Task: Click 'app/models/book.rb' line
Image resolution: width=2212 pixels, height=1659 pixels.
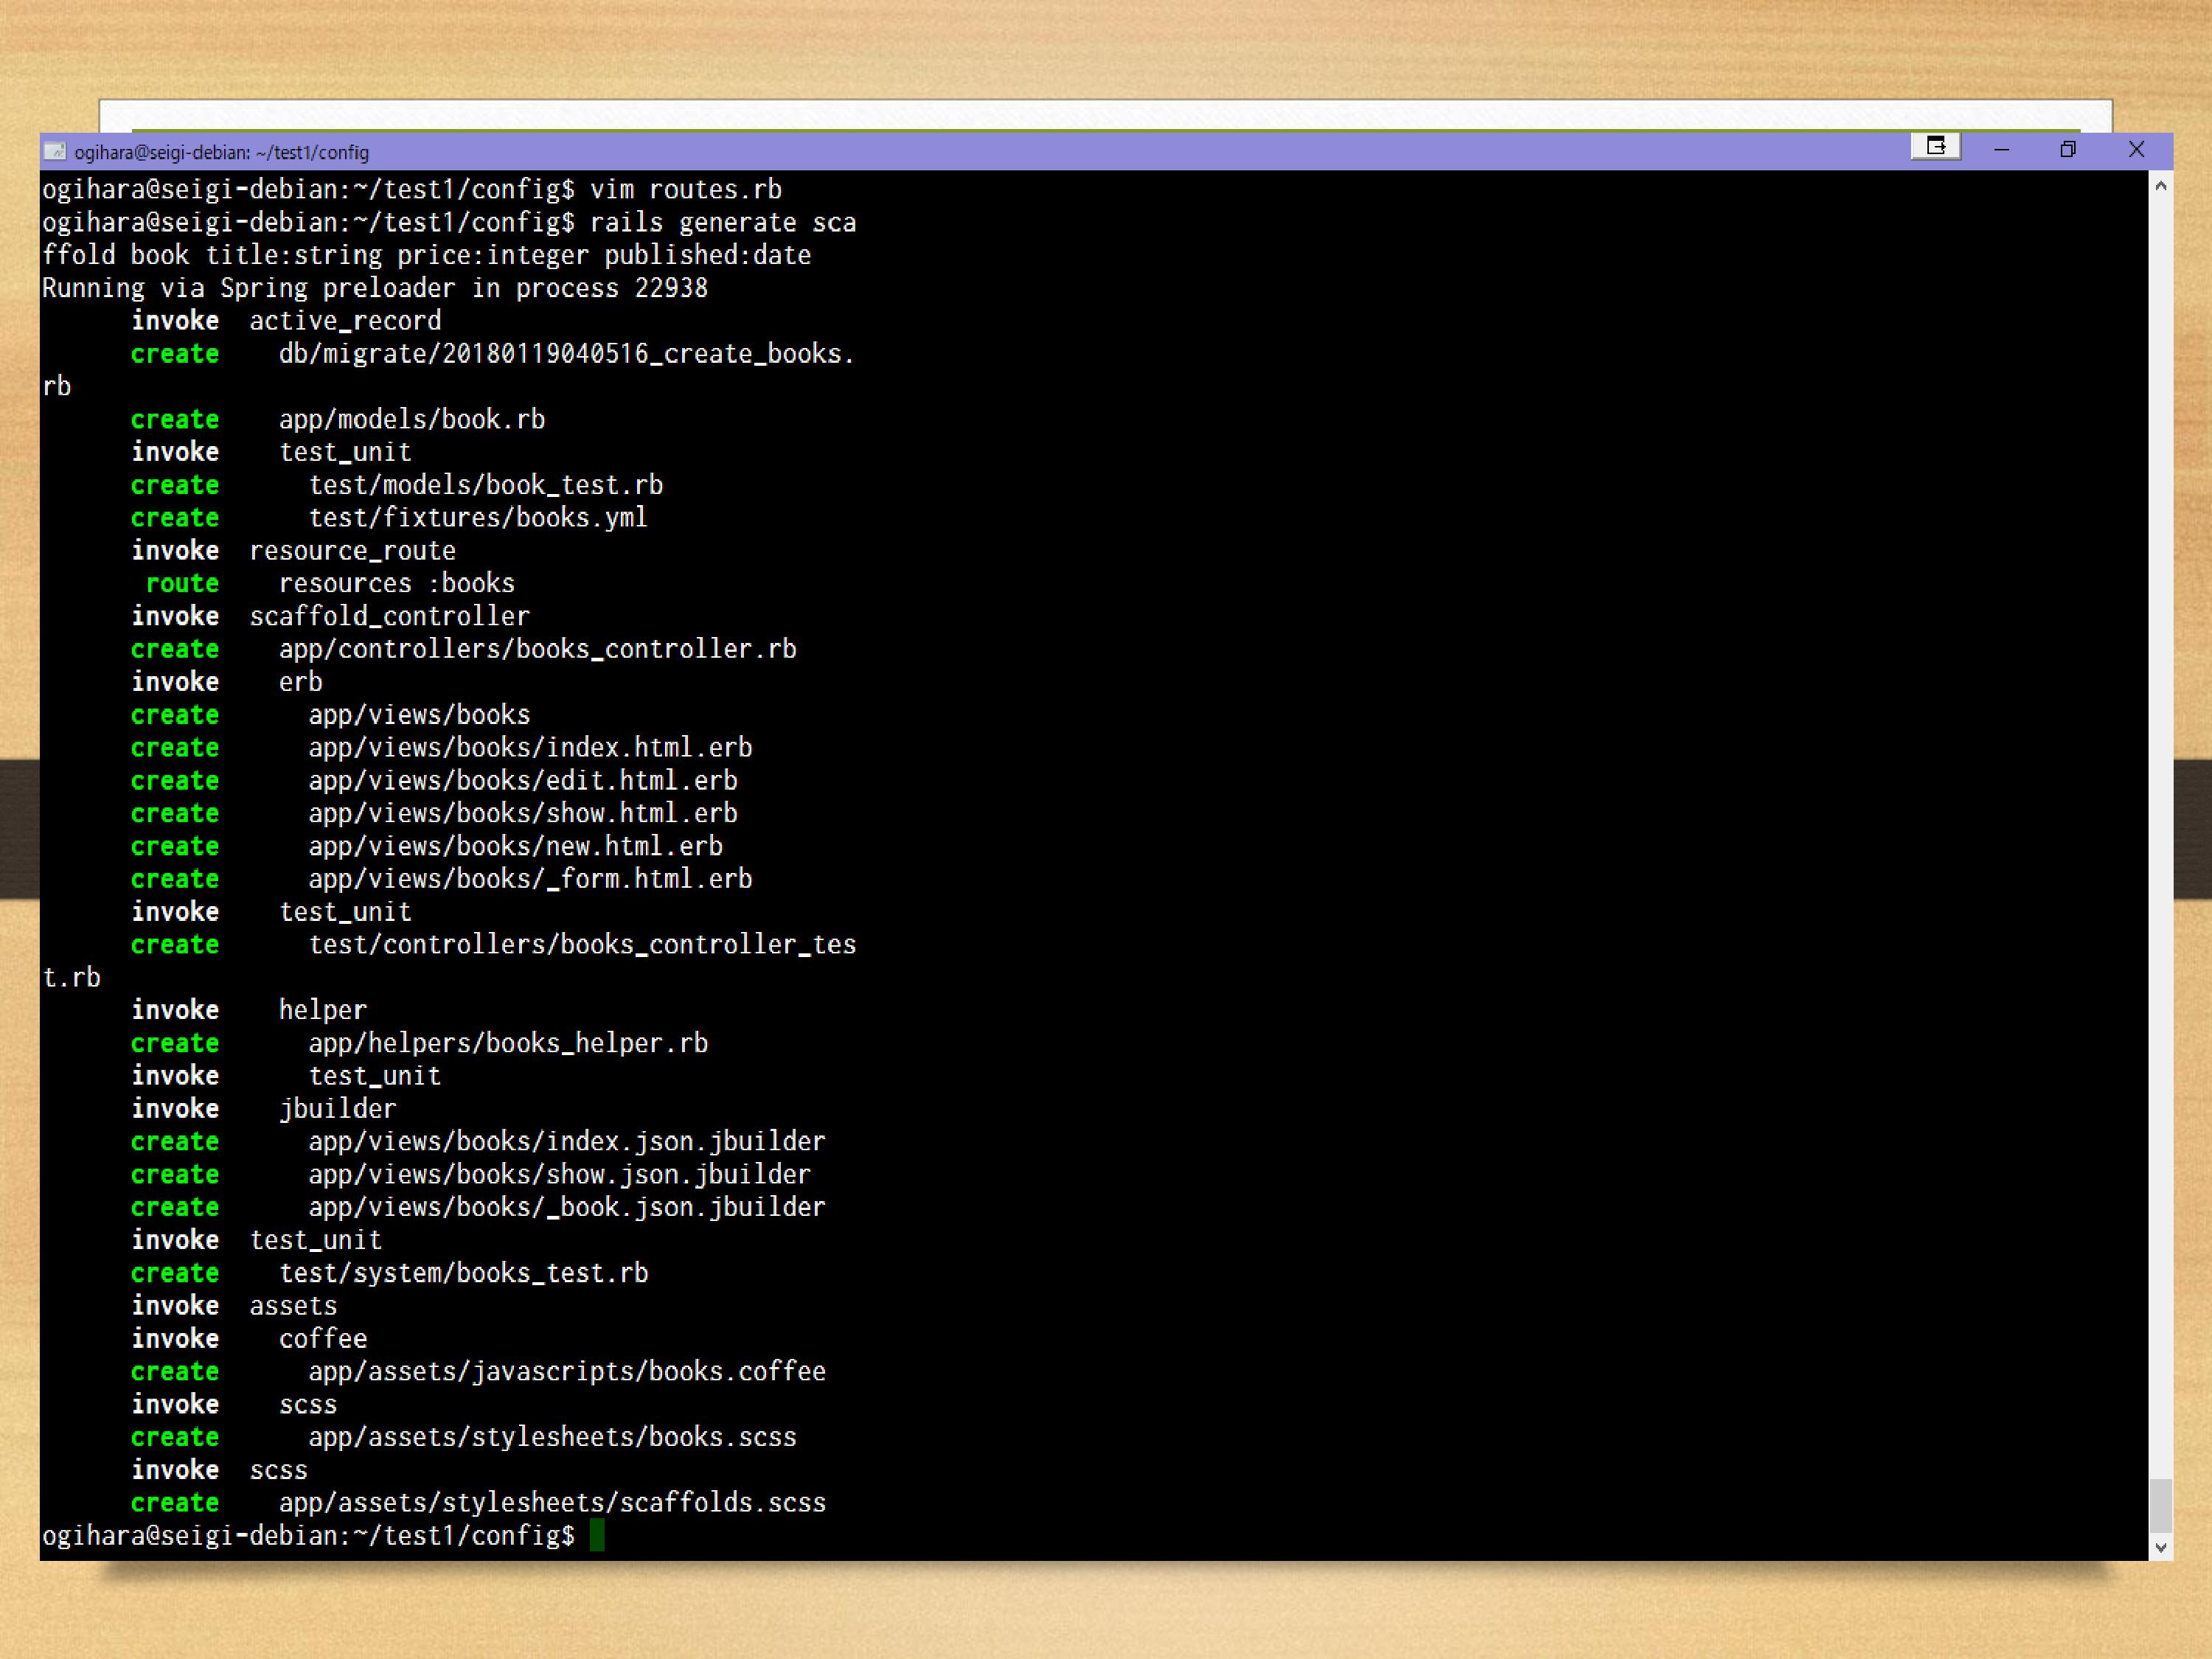Action: [412, 419]
